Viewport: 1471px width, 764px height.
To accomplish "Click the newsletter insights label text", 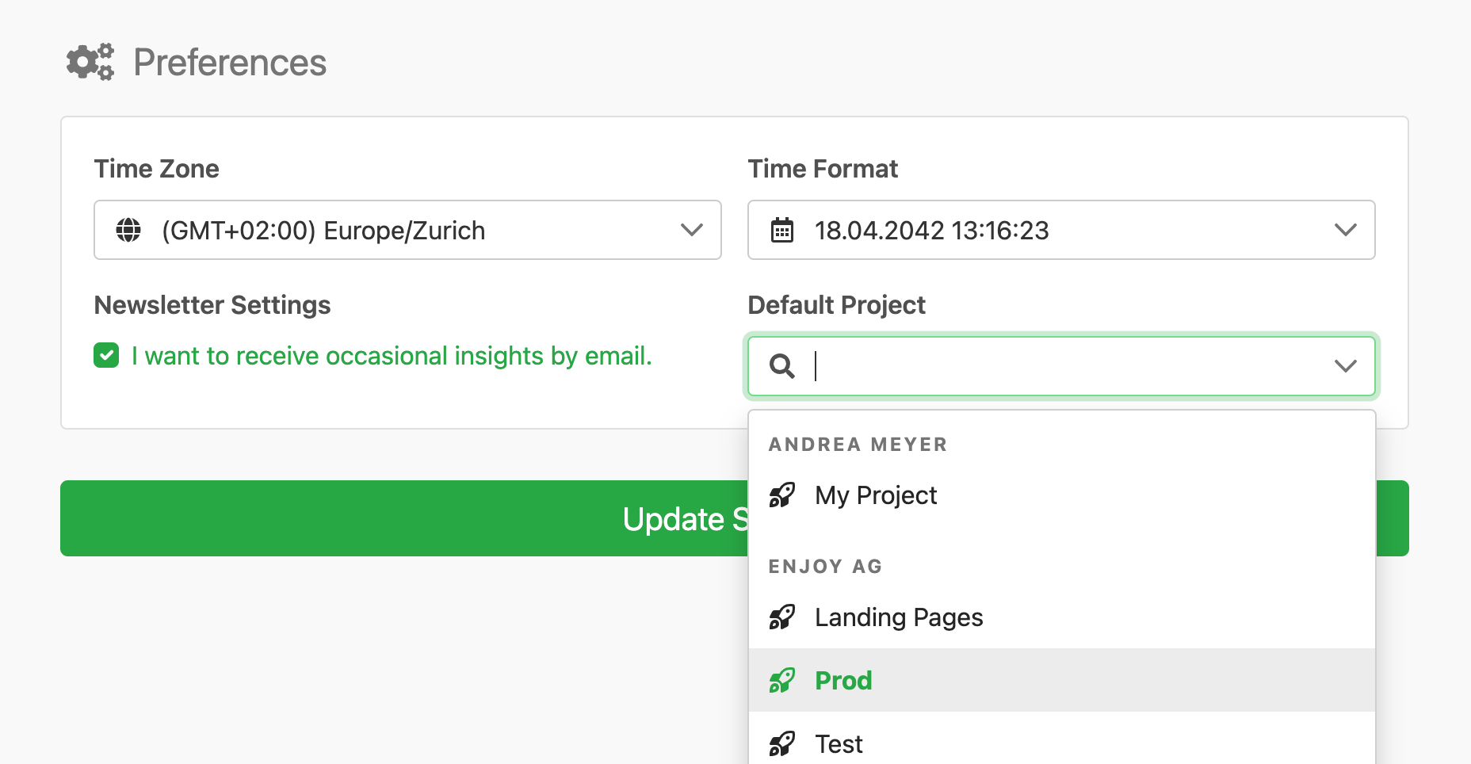I will (392, 356).
